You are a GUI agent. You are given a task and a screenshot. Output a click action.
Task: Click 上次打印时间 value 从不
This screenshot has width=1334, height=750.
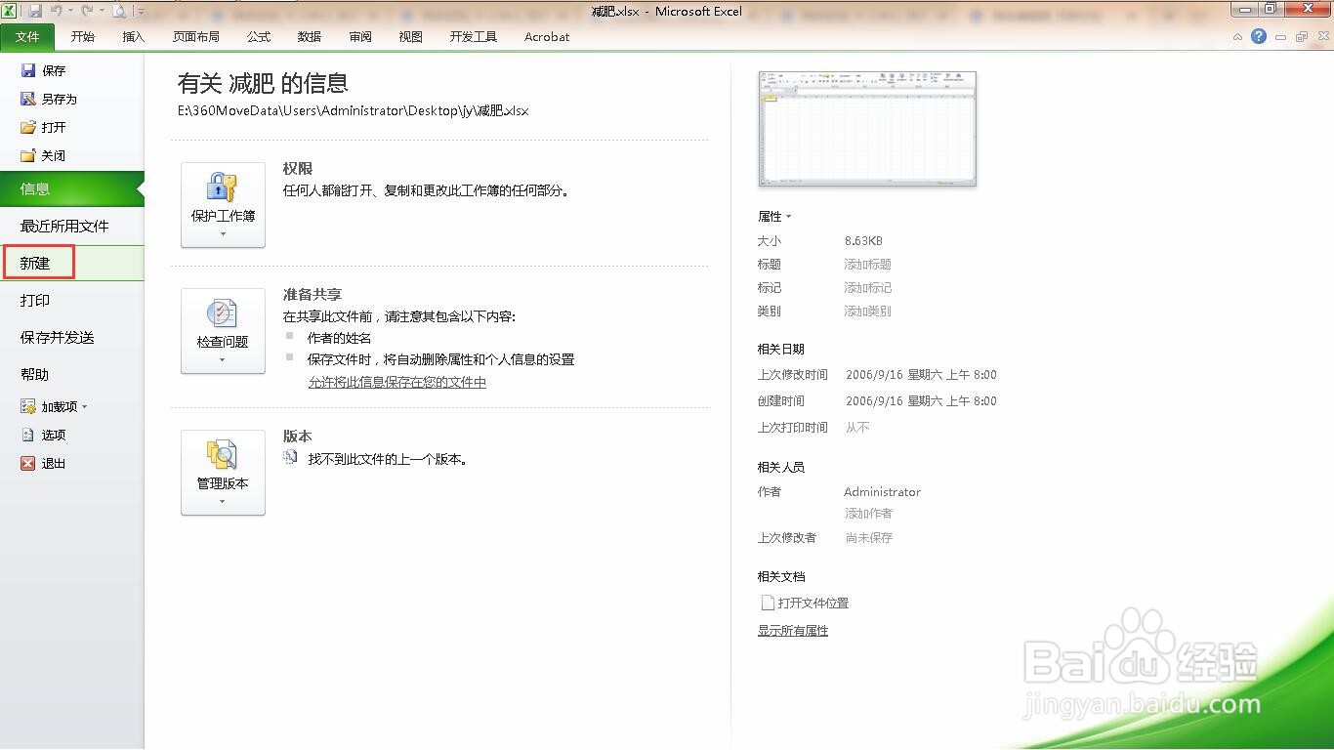[857, 428]
